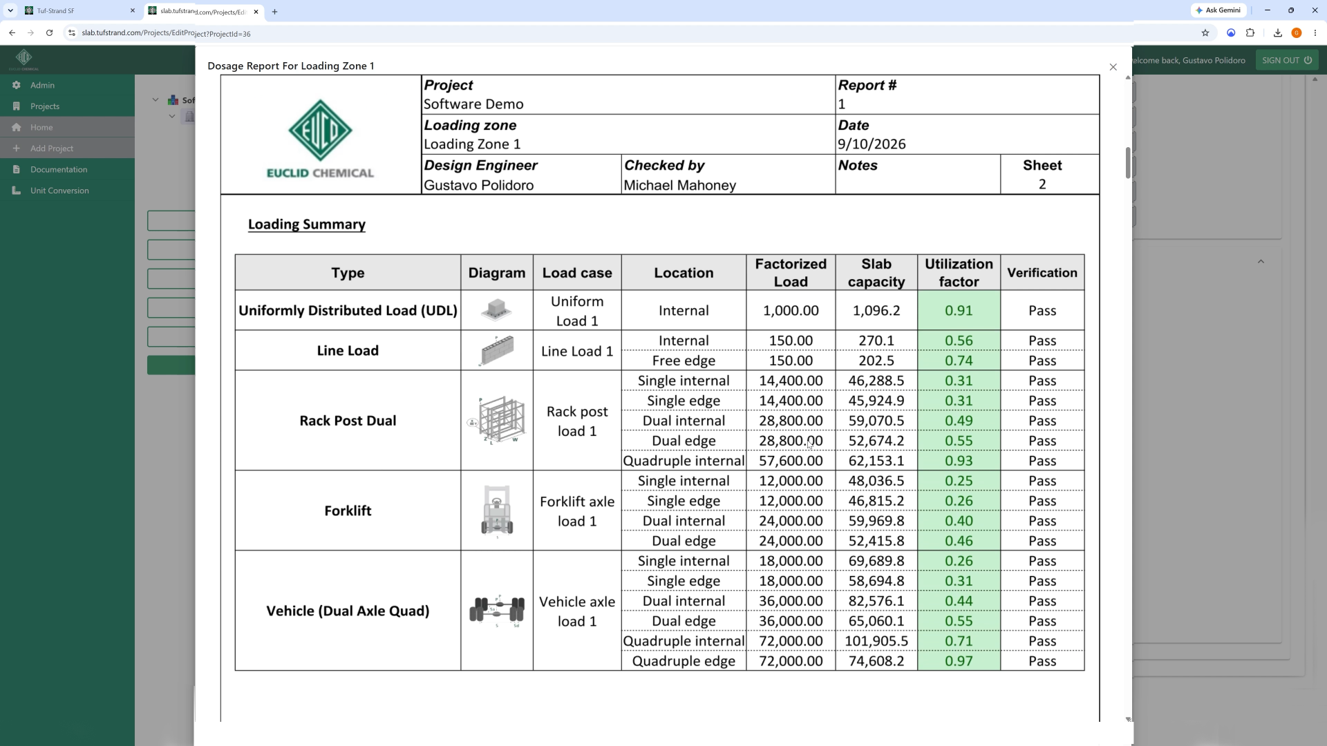Open the profile avatar icon in browser toolbar
The width and height of the screenshot is (1327, 746).
point(1297,33)
